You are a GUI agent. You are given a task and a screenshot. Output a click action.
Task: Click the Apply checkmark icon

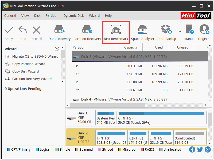coord(9,30)
